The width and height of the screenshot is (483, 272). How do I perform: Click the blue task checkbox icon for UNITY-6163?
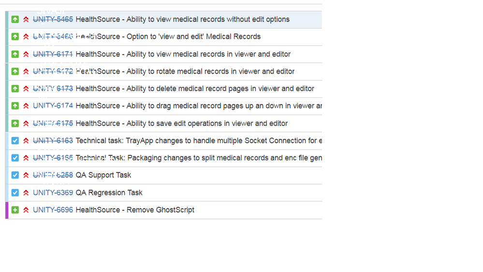[x=15, y=141]
